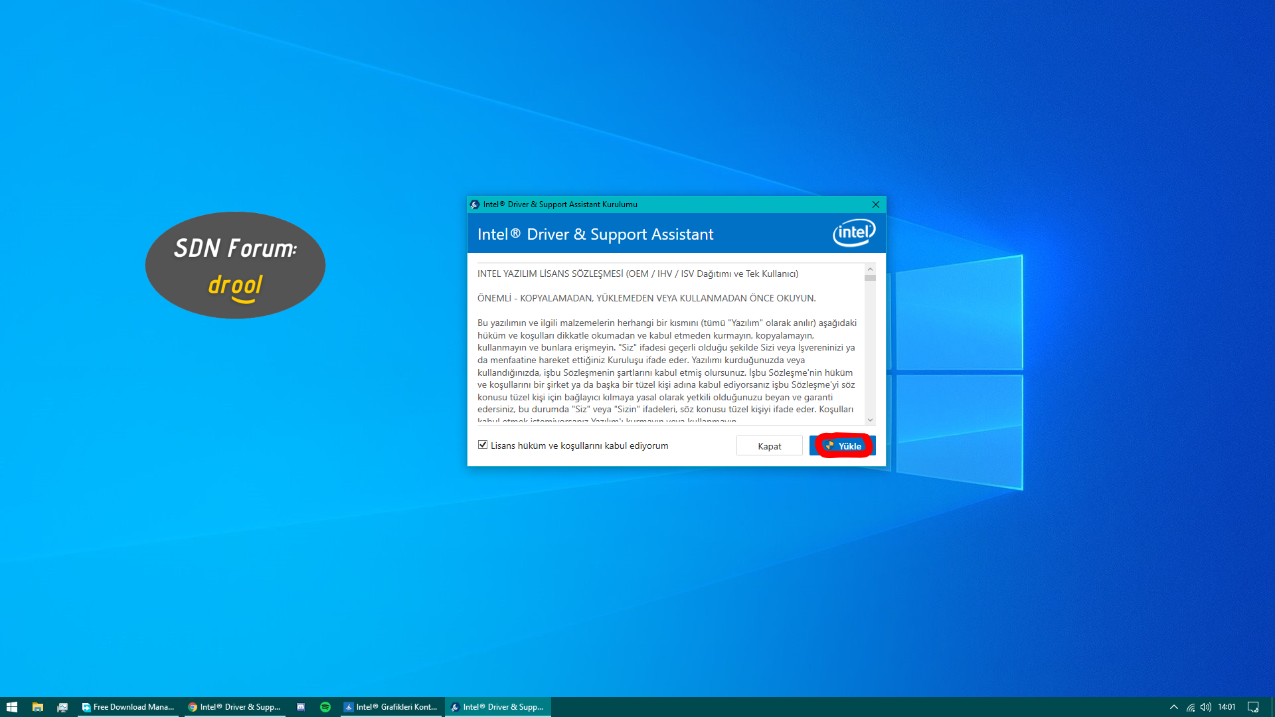Close the Intel installer dialog
Image resolution: width=1275 pixels, height=717 pixels.
pyautogui.click(x=875, y=204)
